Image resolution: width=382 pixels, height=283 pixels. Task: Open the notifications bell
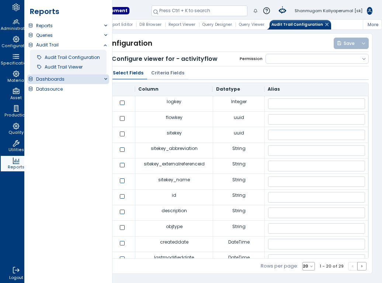pyautogui.click(x=255, y=11)
